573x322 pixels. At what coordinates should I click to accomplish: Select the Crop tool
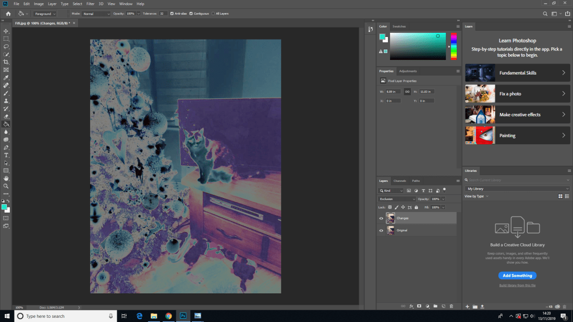(x=6, y=61)
